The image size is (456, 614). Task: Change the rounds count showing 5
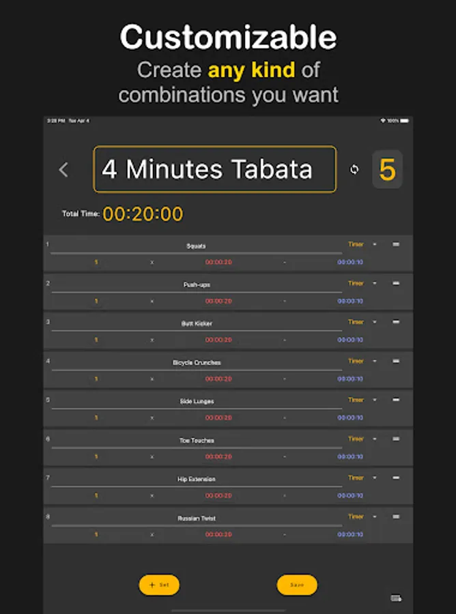coord(387,169)
